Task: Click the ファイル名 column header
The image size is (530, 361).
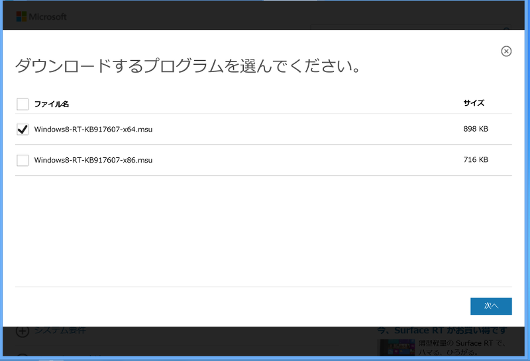Action: click(52, 104)
